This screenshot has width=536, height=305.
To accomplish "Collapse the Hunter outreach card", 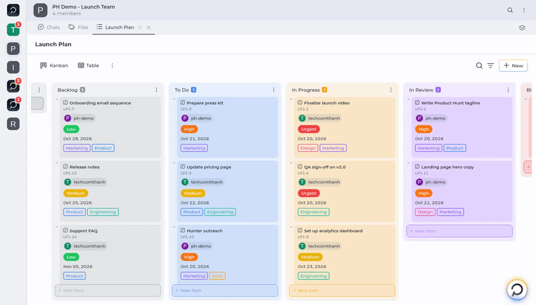I will pyautogui.click(x=174, y=227).
